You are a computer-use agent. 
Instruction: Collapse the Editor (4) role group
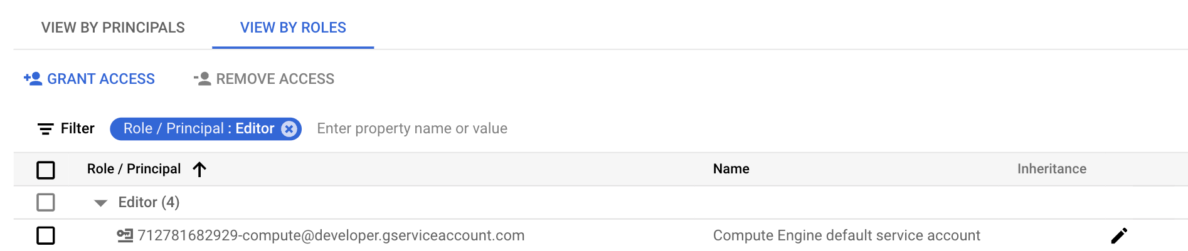coord(100,203)
